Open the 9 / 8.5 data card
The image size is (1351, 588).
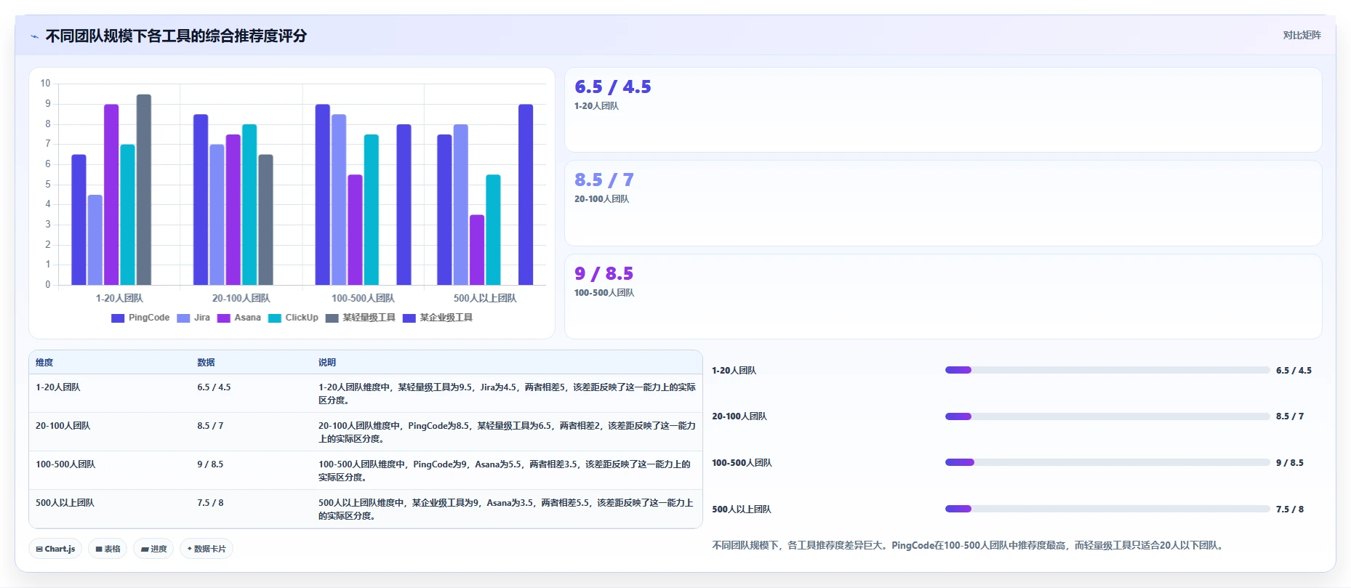pos(943,297)
